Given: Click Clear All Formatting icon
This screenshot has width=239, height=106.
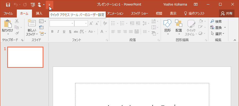Looking at the screenshot, I should click(x=105, y=24).
